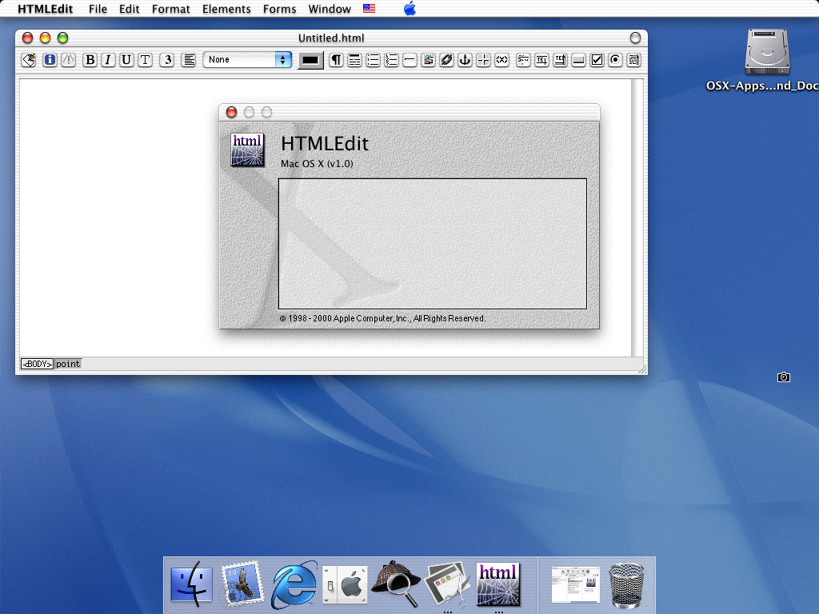The image size is (819, 614).
Task: Click the heading block toolbar icon
Action: pos(354,60)
